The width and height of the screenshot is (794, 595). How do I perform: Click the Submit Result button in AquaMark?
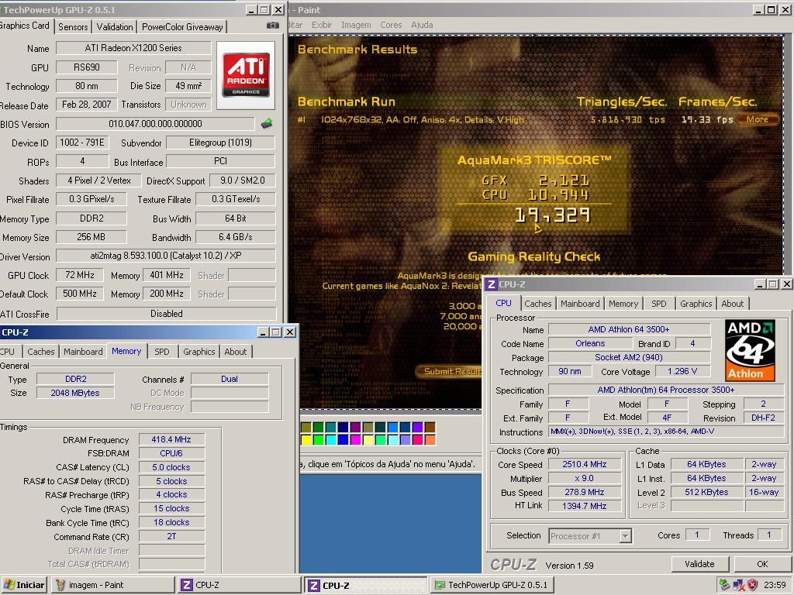[450, 371]
